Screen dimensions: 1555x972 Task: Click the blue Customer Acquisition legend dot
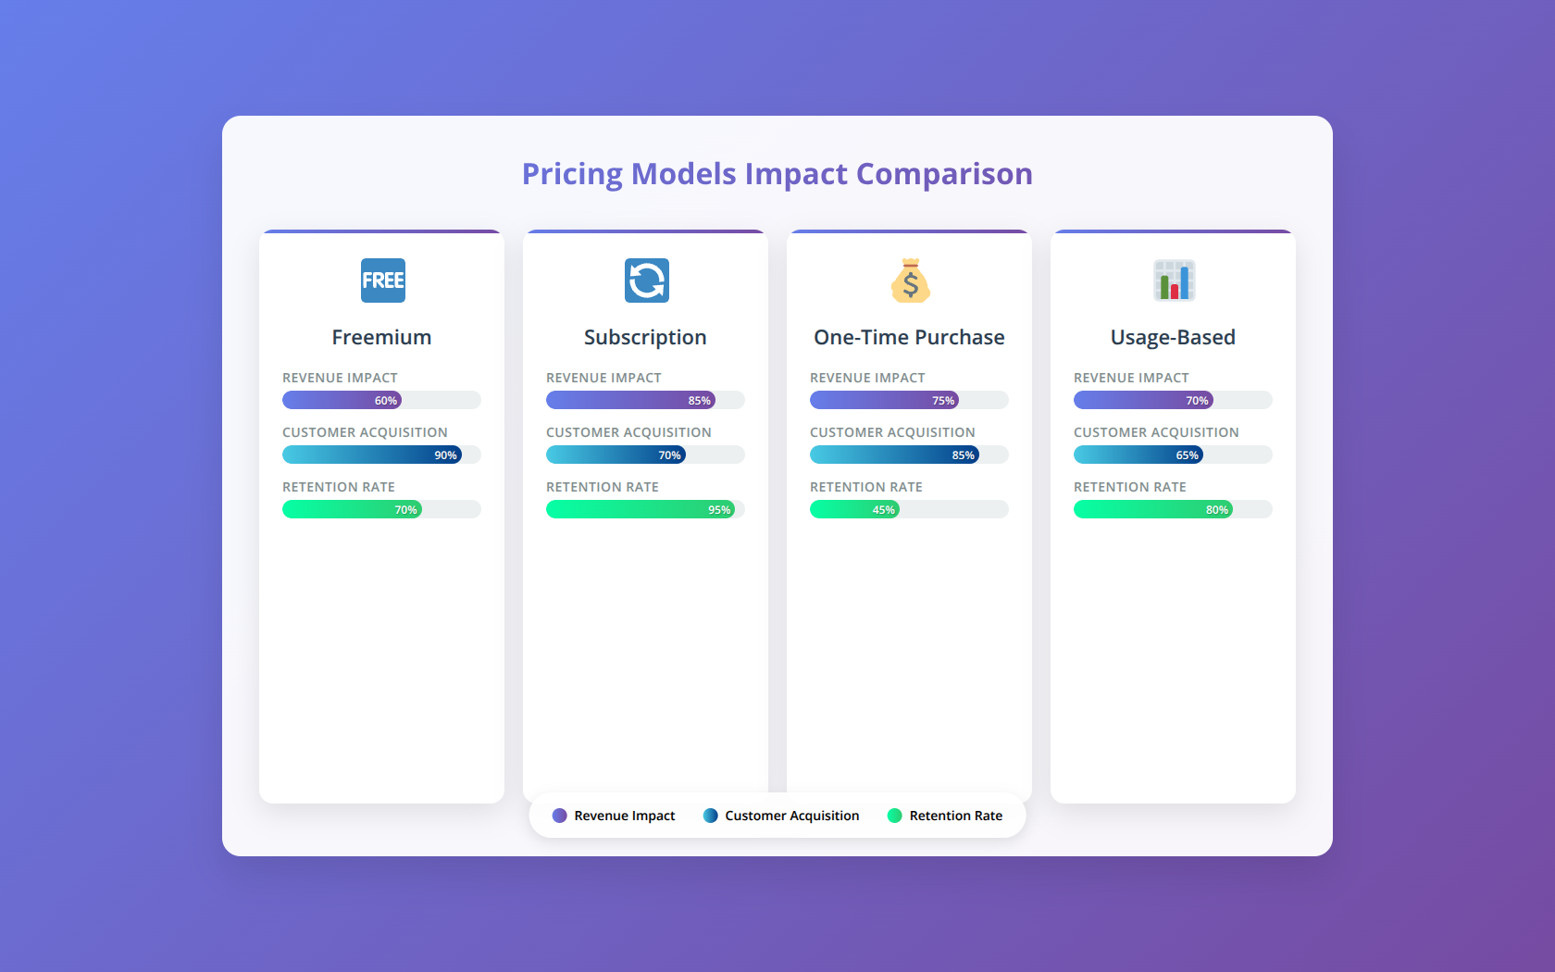[x=710, y=816]
